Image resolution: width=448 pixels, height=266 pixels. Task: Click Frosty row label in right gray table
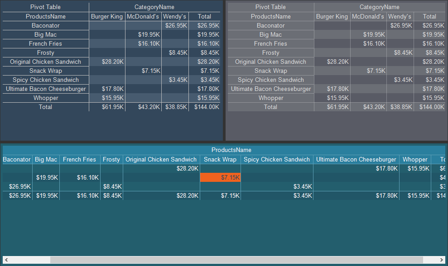pyautogui.click(x=270, y=52)
